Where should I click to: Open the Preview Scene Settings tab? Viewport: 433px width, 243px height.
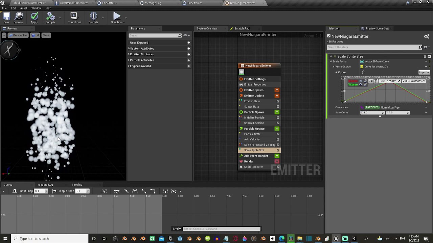click(x=377, y=29)
